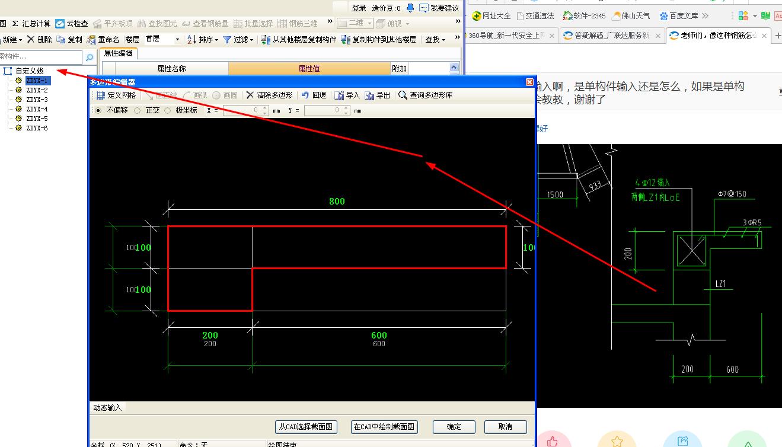Select the 老师们，像这种钢筋怎么 browser tab
Image resolution: width=782 pixels, height=447 pixels.
click(x=718, y=36)
